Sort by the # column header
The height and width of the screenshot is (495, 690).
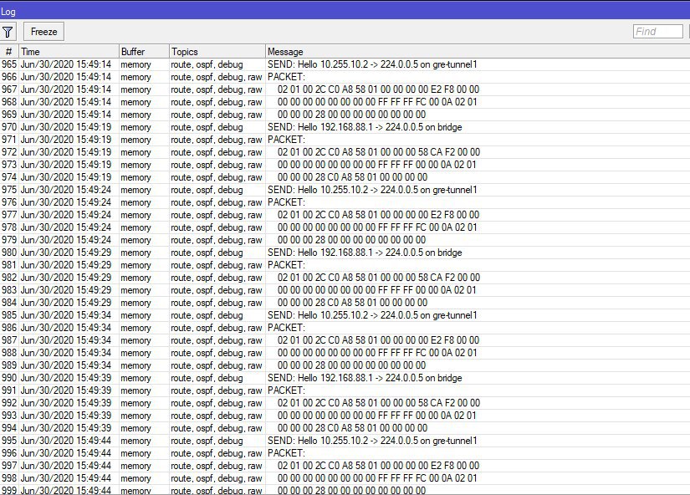(9, 52)
